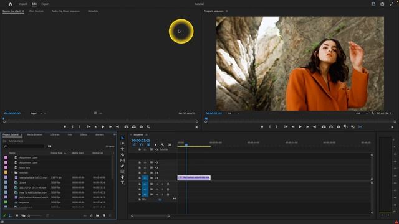Select the Ripple Edit tool
Viewport: 399px width, 224px height.
(122, 149)
